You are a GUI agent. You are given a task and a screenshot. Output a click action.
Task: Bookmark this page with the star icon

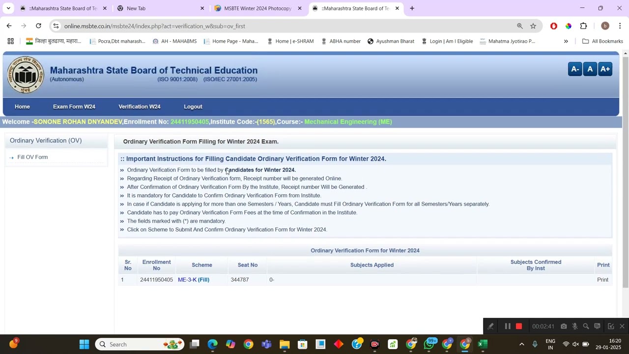click(x=533, y=26)
